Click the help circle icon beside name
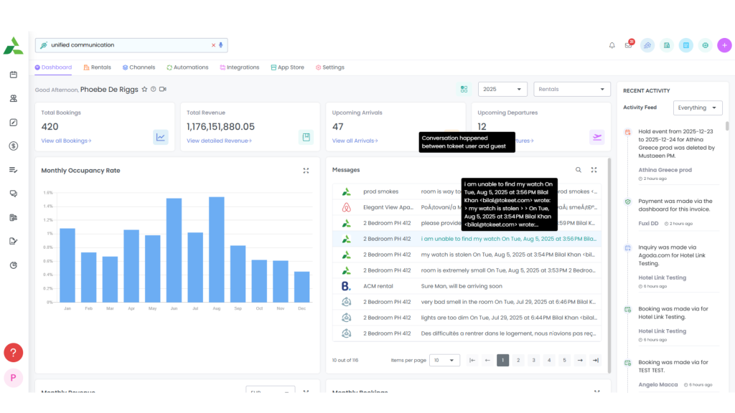The width and height of the screenshot is (735, 413). click(x=154, y=89)
